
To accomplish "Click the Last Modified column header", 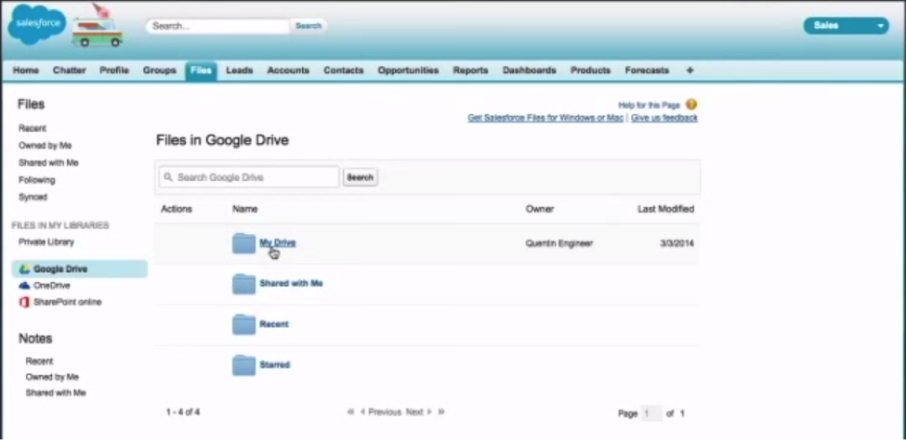I will [665, 209].
